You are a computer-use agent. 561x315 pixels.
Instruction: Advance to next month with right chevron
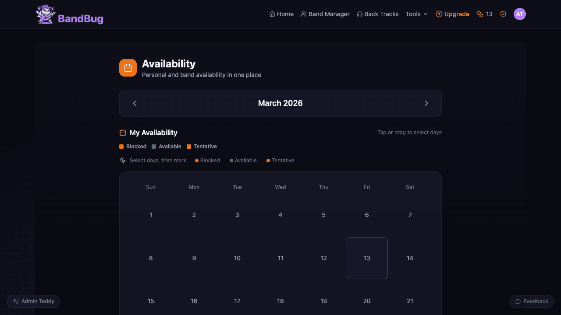(426, 103)
